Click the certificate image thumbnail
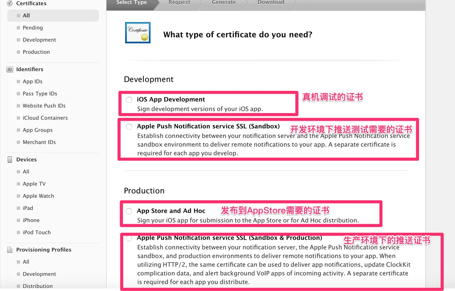The image size is (455, 291). 138,33
